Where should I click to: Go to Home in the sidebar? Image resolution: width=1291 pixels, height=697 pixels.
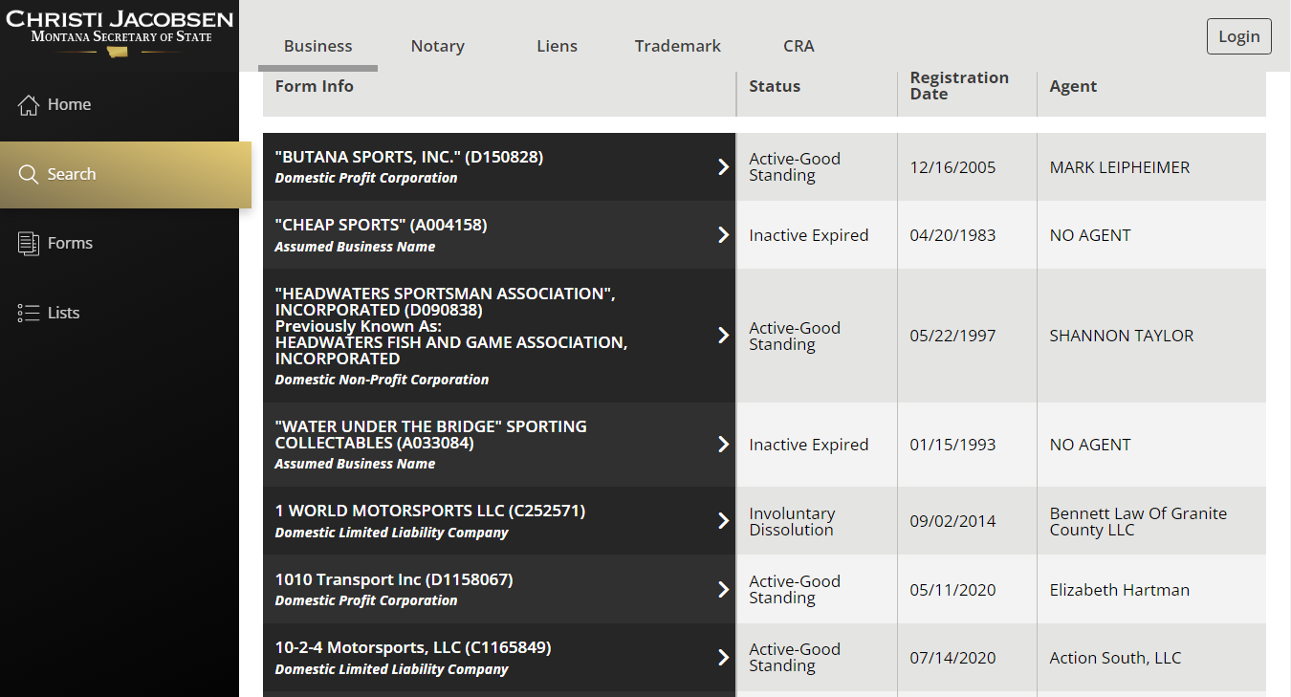point(120,104)
